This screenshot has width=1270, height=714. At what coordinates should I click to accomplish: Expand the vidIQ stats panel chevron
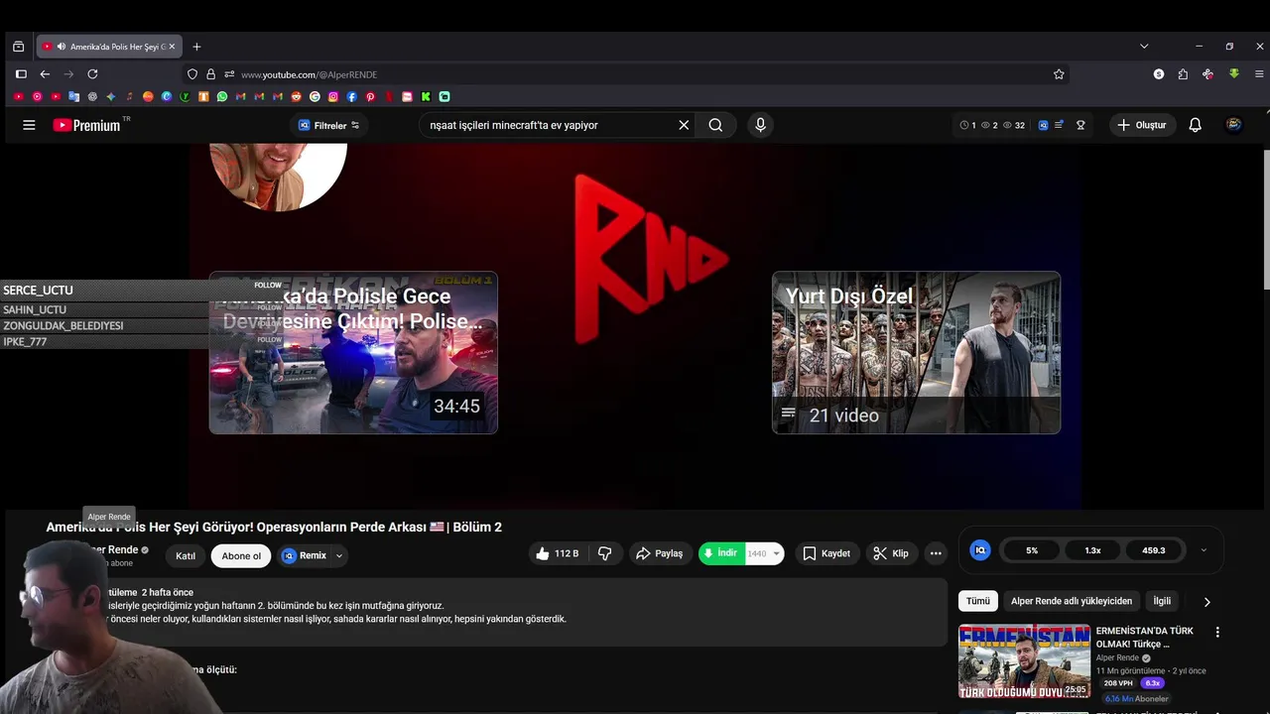(x=1204, y=550)
